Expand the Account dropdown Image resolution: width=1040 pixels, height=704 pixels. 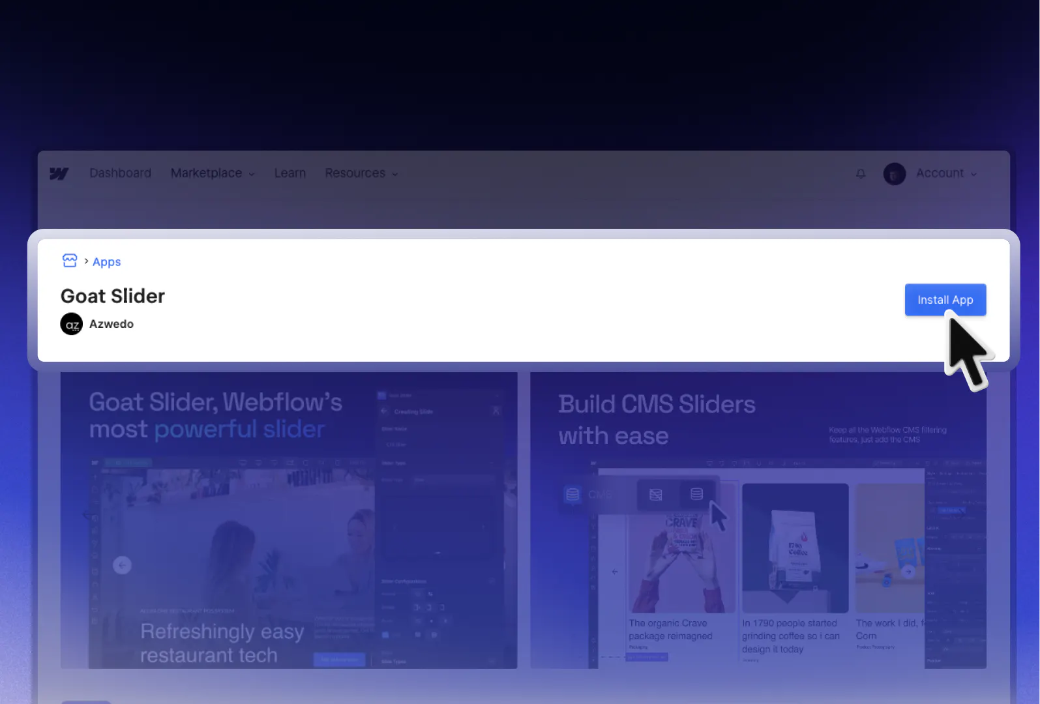tap(946, 173)
